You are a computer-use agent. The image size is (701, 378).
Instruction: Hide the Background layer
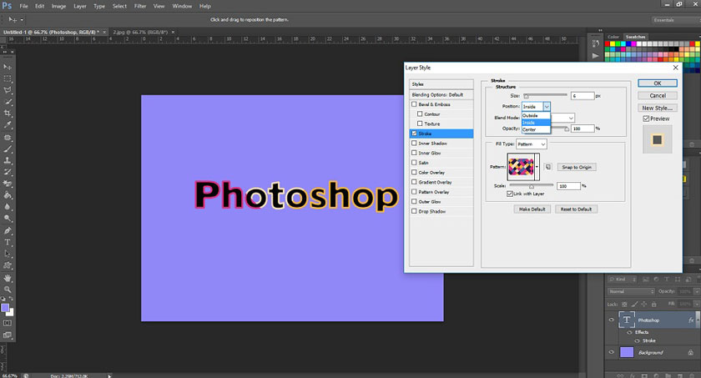point(611,352)
